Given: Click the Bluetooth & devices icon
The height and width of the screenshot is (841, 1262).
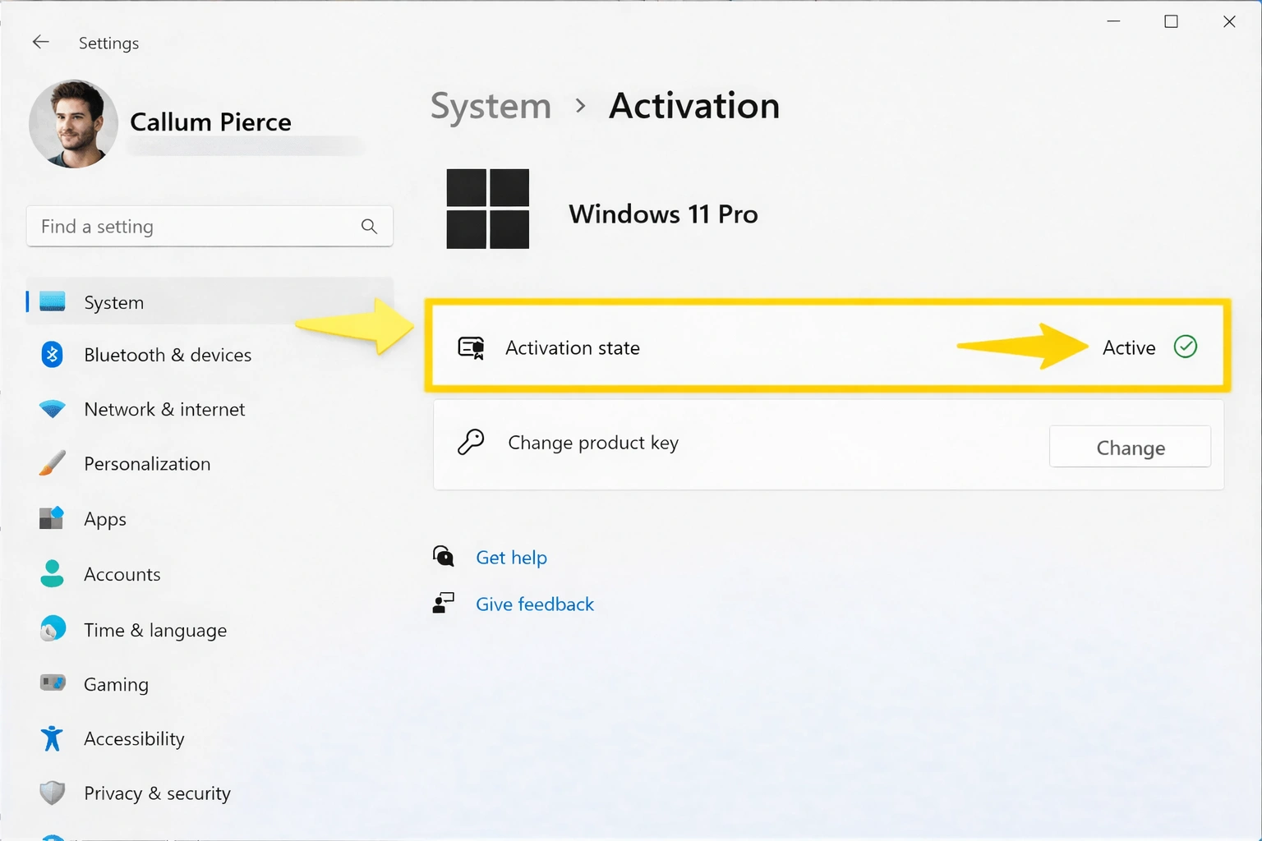Looking at the screenshot, I should (51, 354).
